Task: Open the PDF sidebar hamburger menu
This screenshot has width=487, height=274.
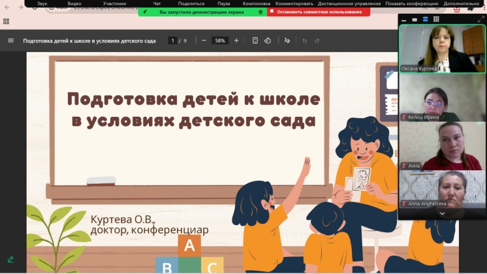Action: coord(10,40)
